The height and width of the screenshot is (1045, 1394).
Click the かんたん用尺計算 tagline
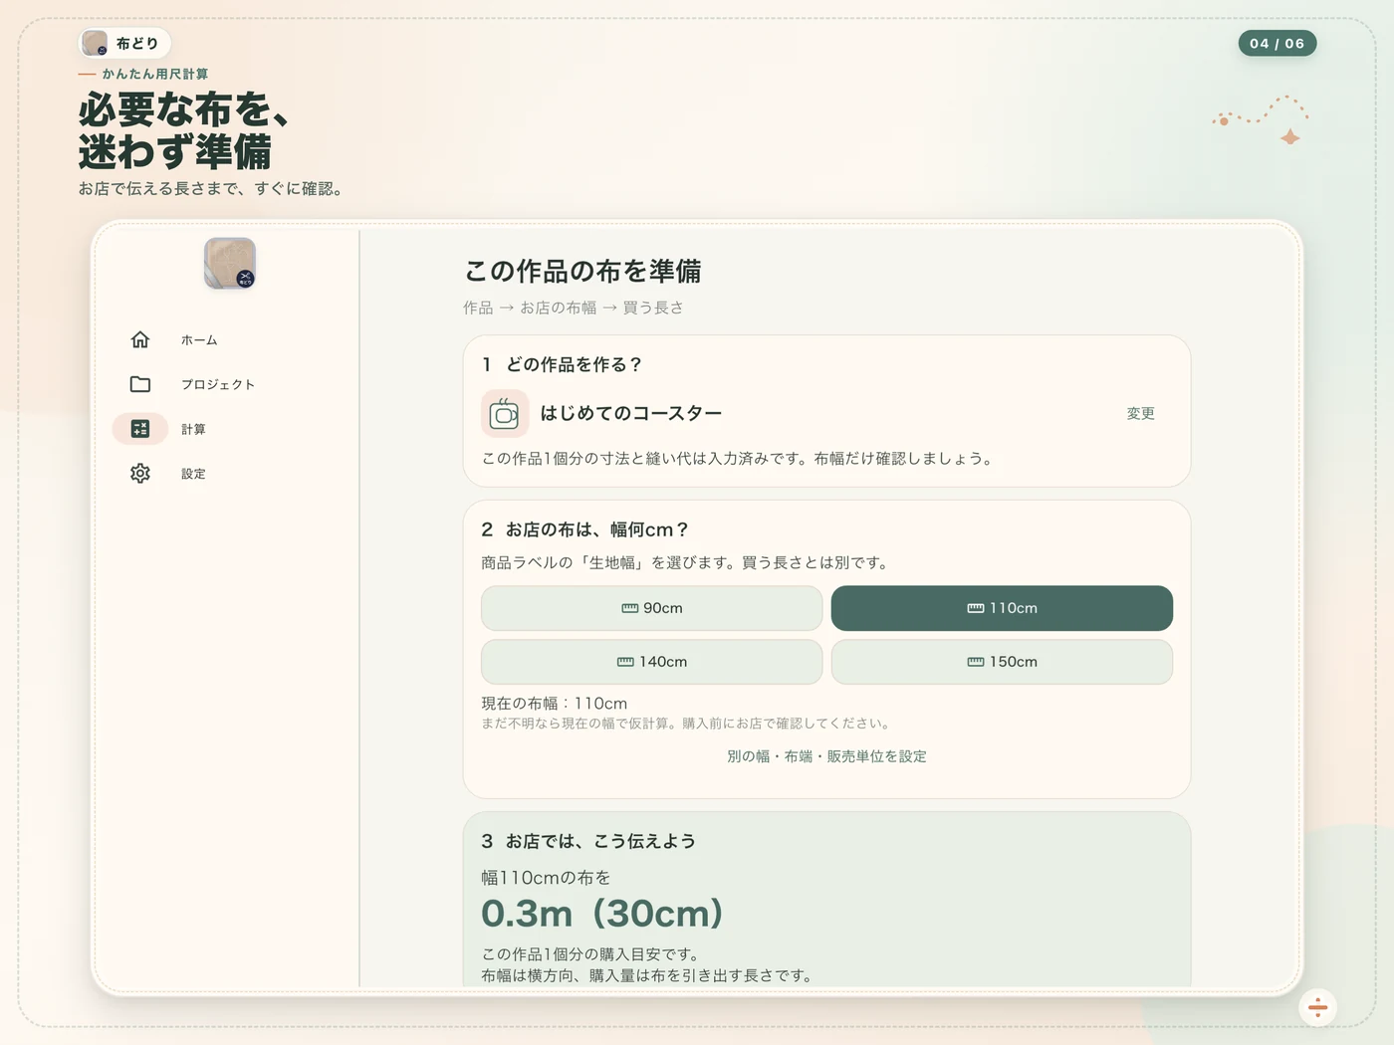click(155, 74)
